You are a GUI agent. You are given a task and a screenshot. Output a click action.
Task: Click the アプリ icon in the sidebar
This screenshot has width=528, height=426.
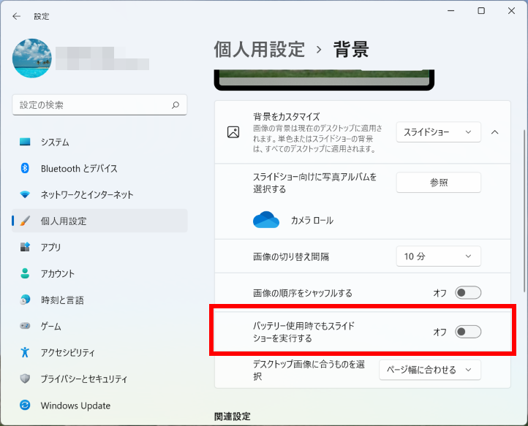click(x=25, y=247)
